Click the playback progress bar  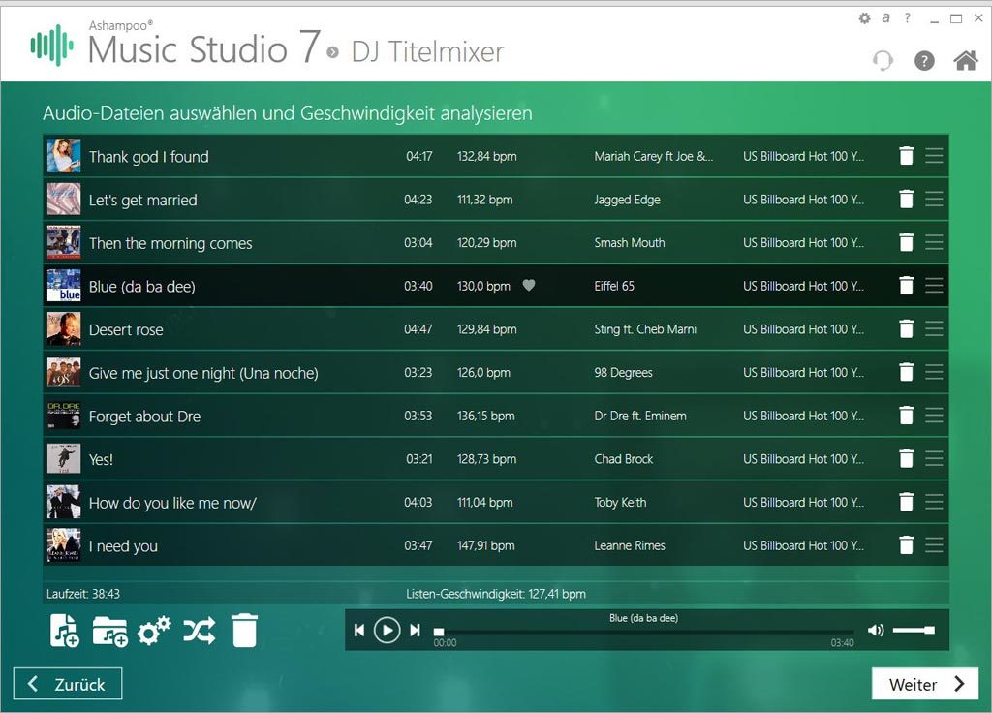[x=643, y=632]
